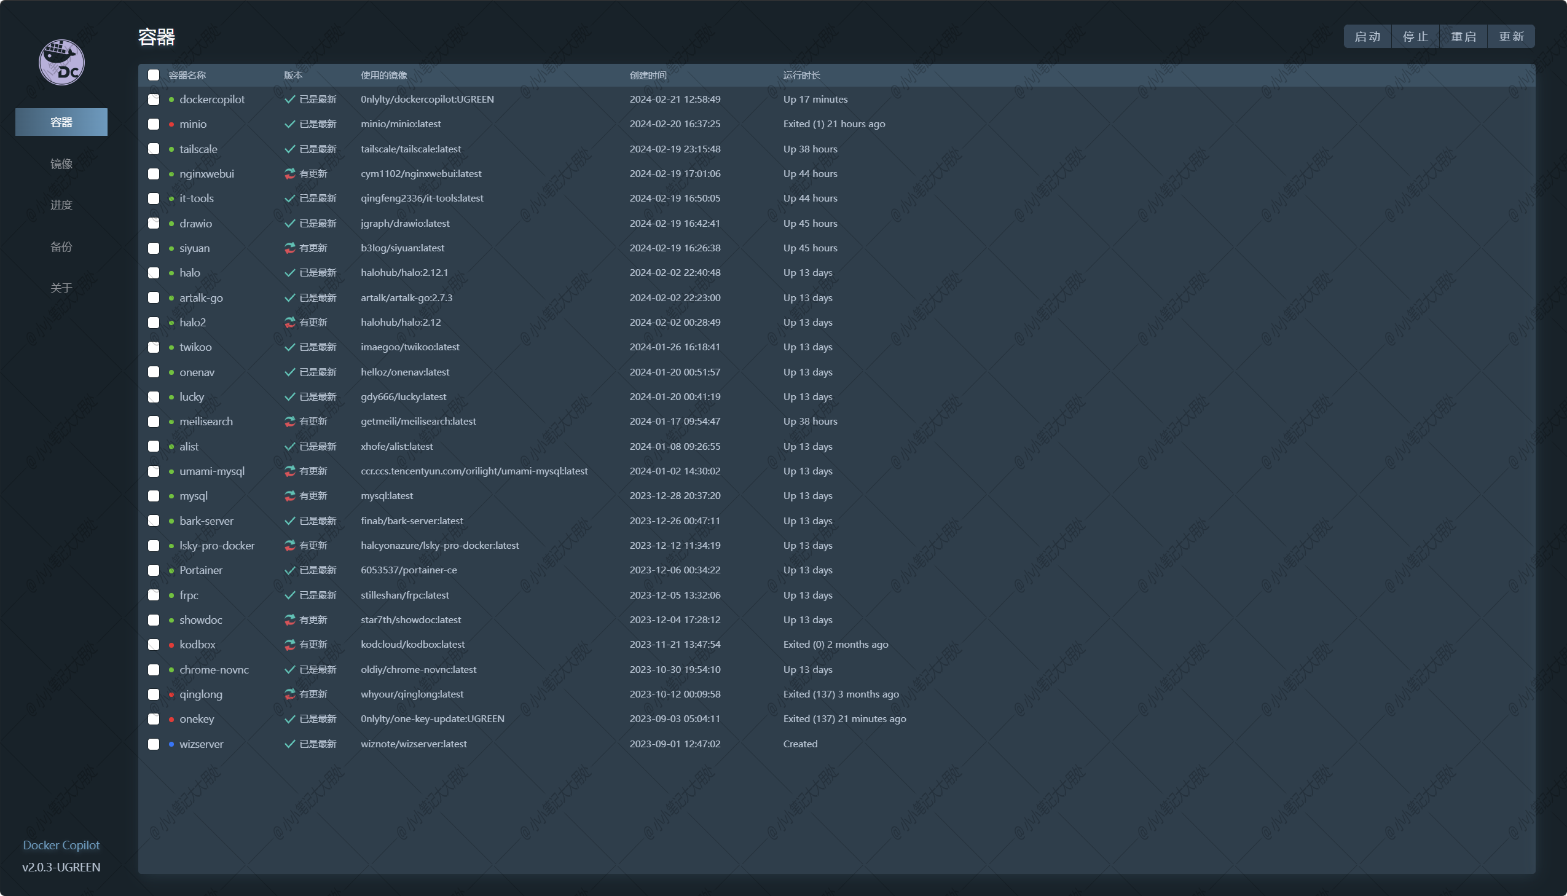Check the halo container checkbox

154,273
